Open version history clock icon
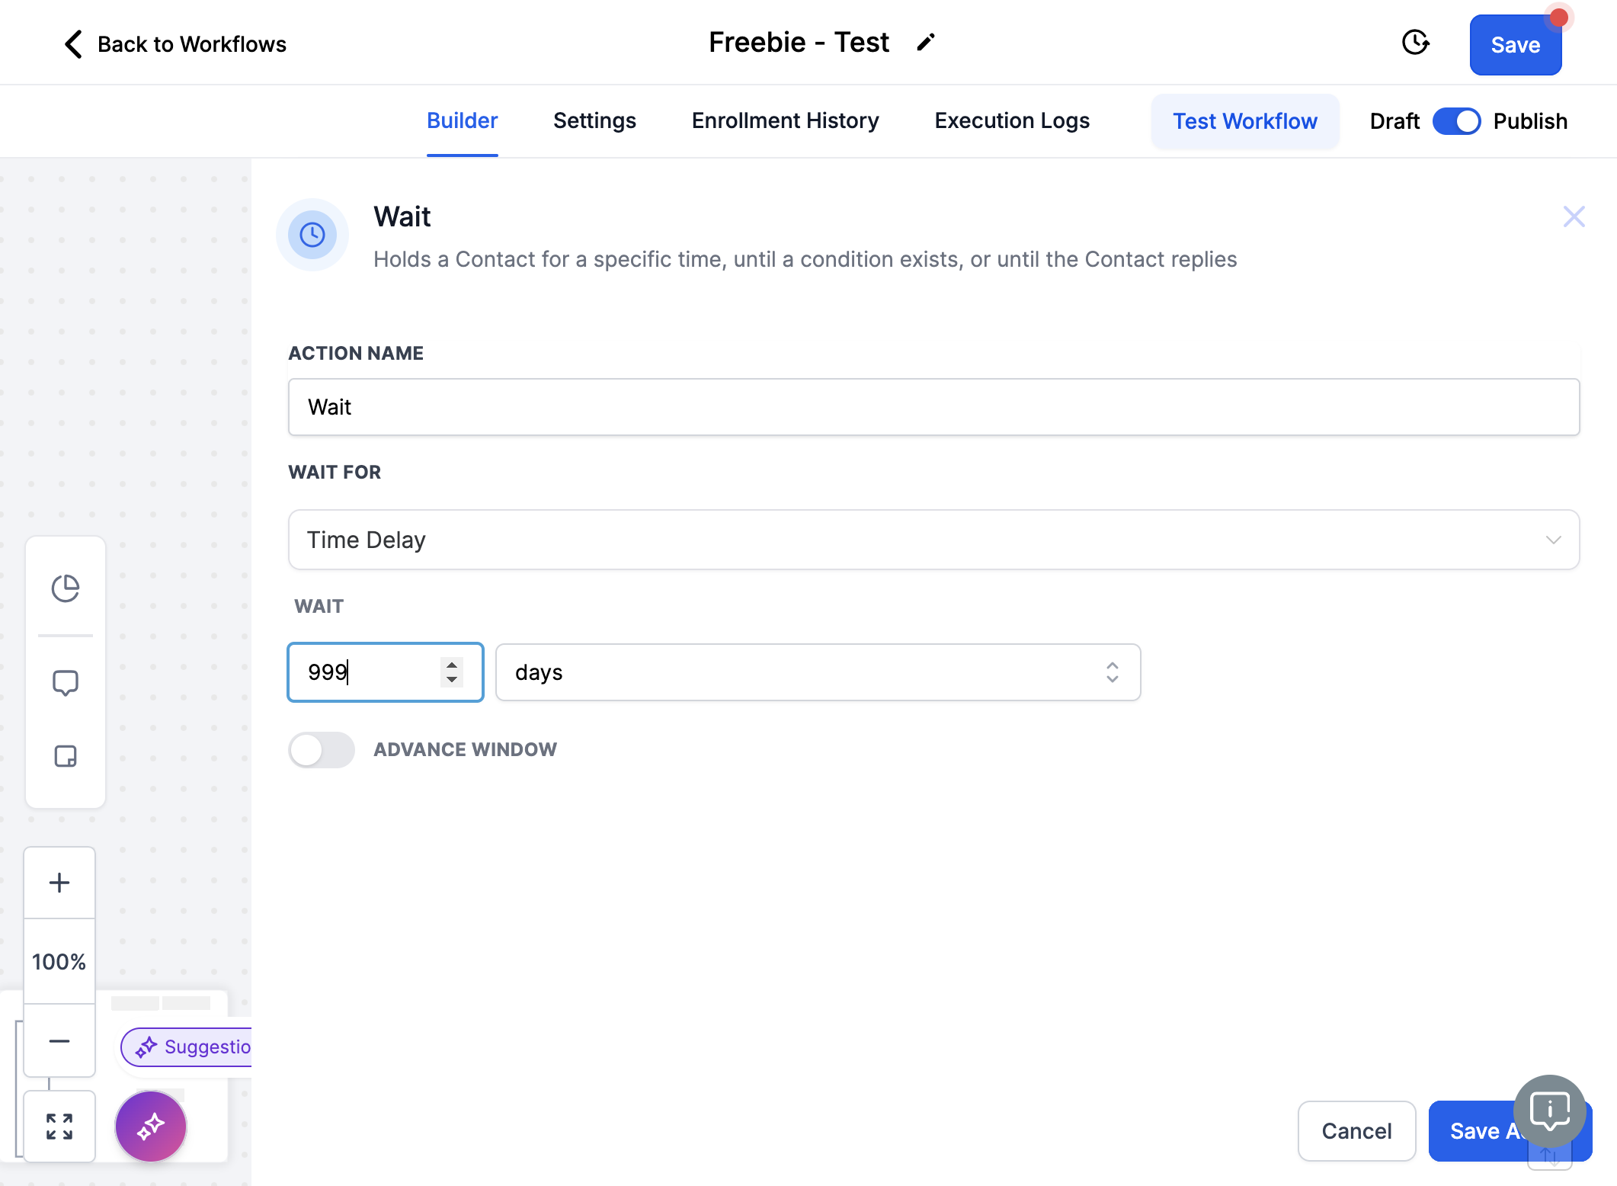The height and width of the screenshot is (1186, 1617). pos(1415,43)
